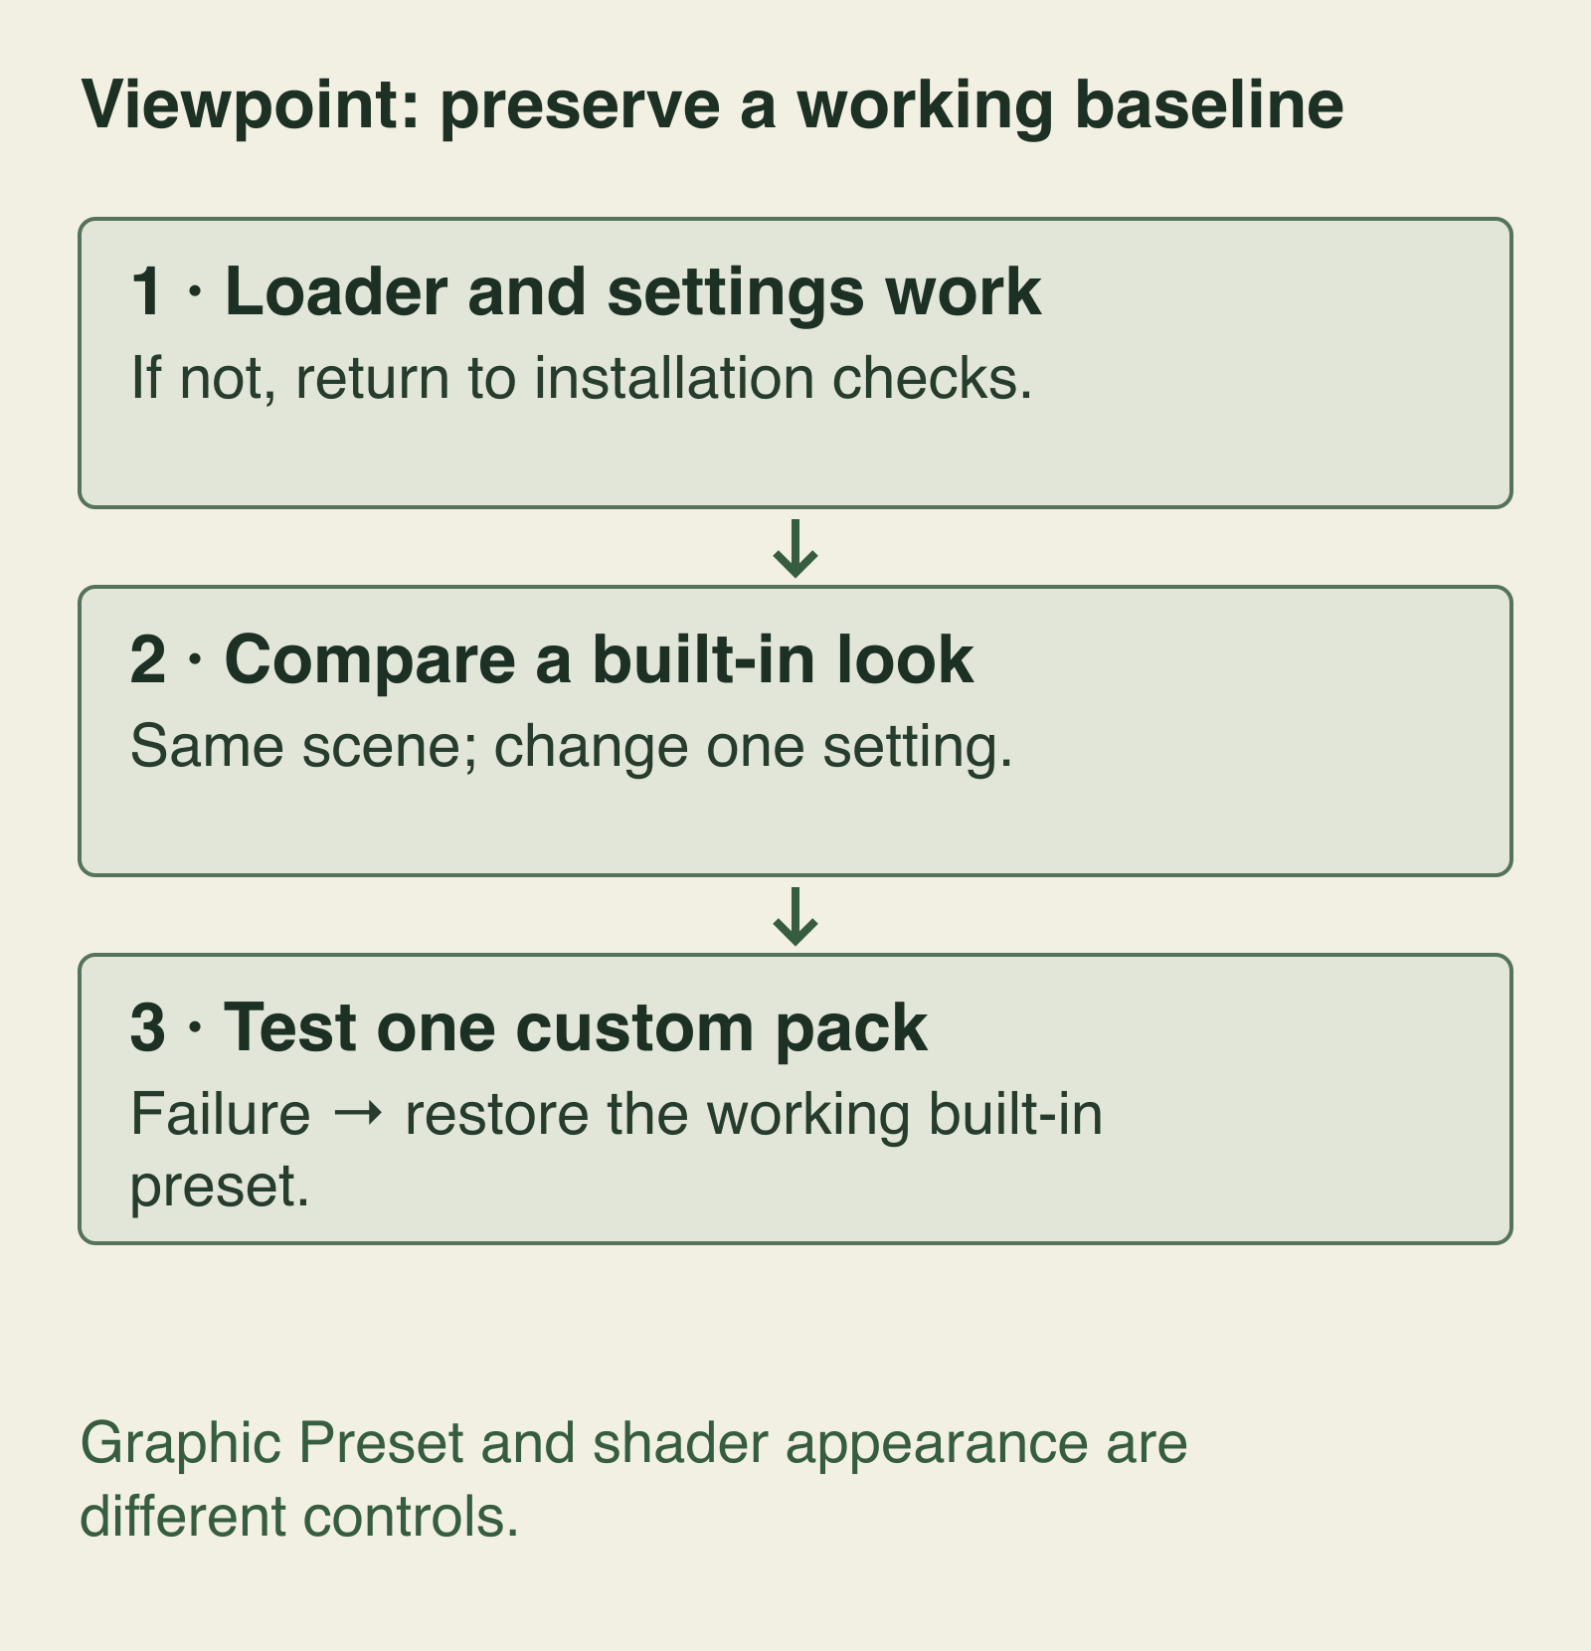Click the number "1" in first step
The height and width of the screenshot is (1651, 1591).
coord(146,292)
